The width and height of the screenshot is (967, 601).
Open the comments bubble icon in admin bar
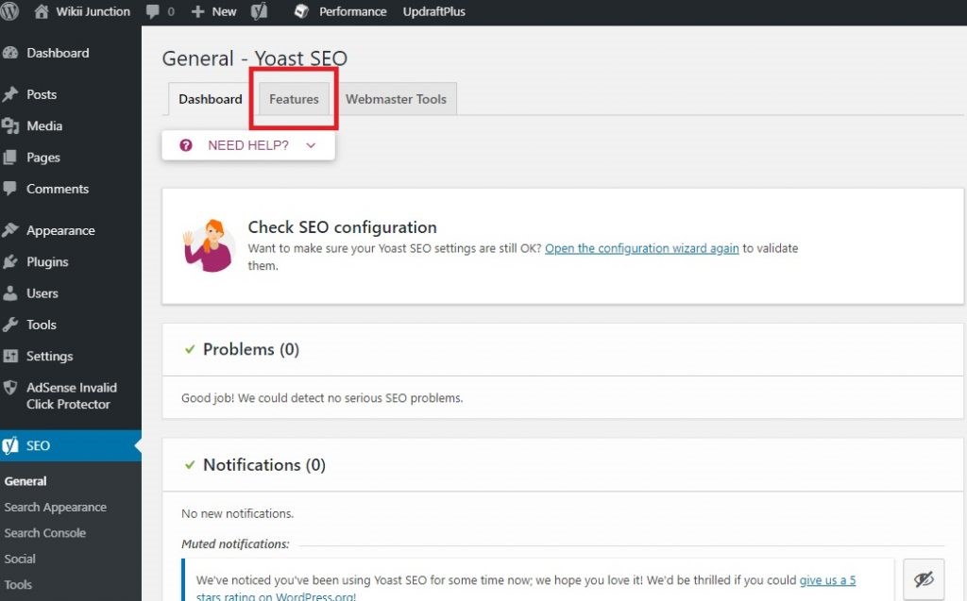(x=152, y=11)
